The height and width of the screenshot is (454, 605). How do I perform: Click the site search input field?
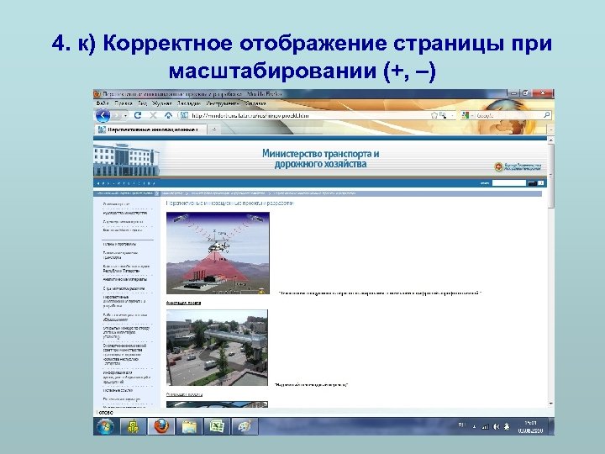click(509, 183)
